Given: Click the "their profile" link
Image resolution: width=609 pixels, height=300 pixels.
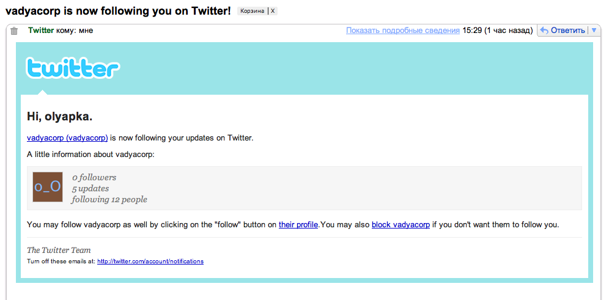Looking at the screenshot, I should [x=298, y=225].
